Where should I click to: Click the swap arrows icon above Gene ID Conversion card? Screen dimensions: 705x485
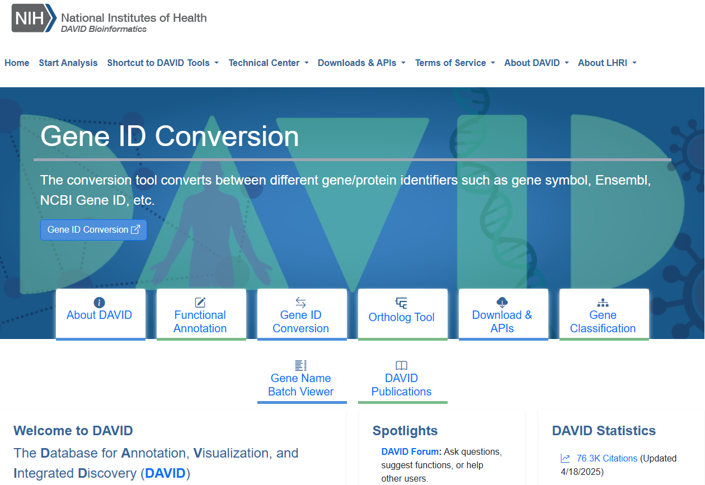tap(301, 303)
